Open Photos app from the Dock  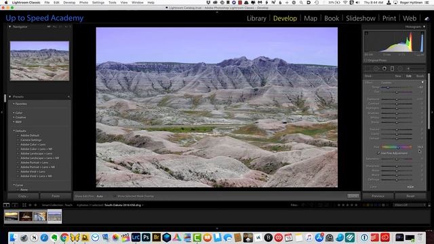coord(115,237)
